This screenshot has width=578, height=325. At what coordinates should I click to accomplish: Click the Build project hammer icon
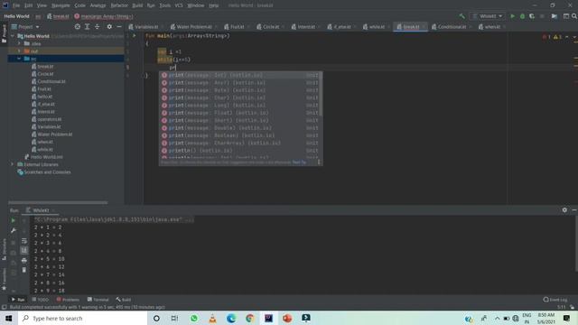click(x=461, y=16)
